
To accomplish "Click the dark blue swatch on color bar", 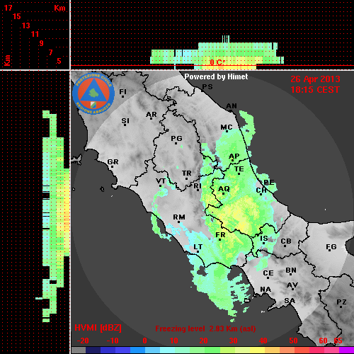I will tap(93, 350).
